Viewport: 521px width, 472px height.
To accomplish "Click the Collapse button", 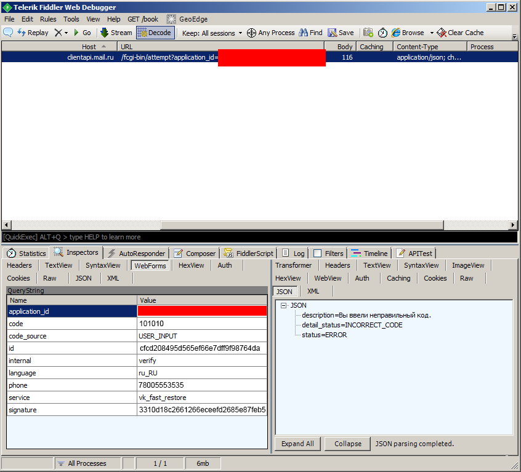I will (347, 444).
